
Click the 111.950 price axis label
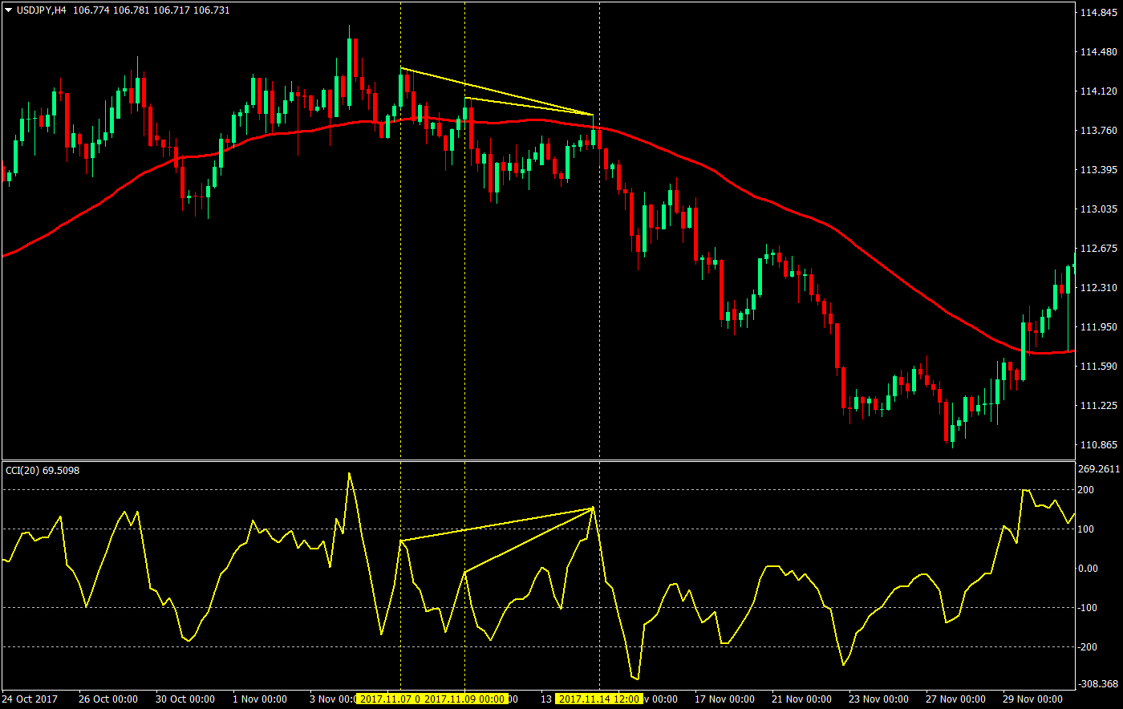(1100, 327)
